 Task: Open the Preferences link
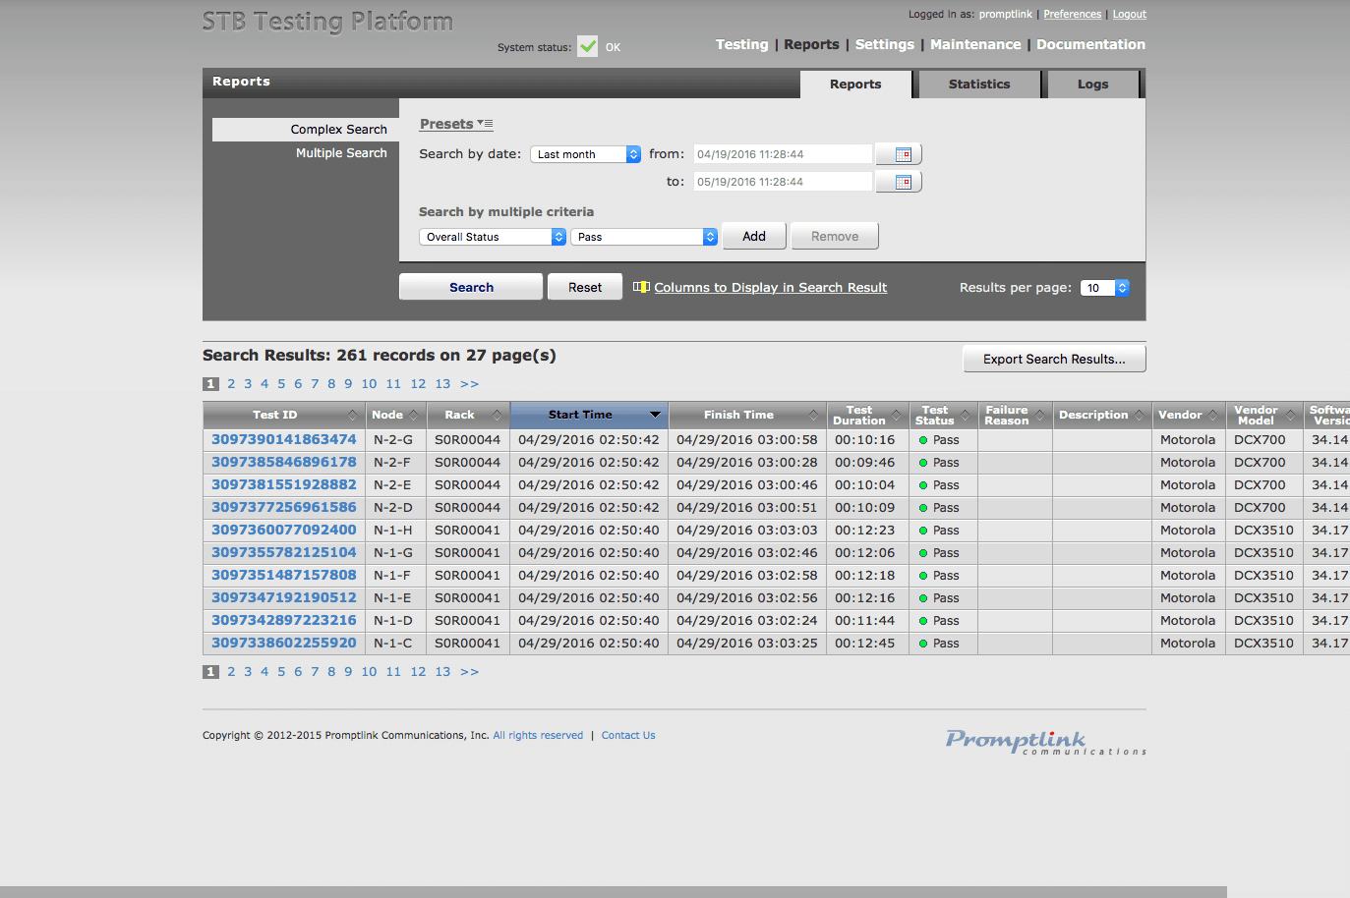pos(1072,14)
